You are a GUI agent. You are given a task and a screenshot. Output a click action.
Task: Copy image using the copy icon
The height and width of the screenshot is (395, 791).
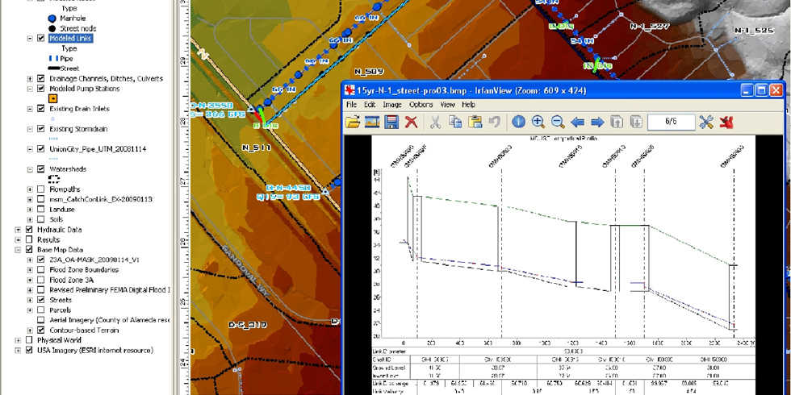pyautogui.click(x=455, y=122)
